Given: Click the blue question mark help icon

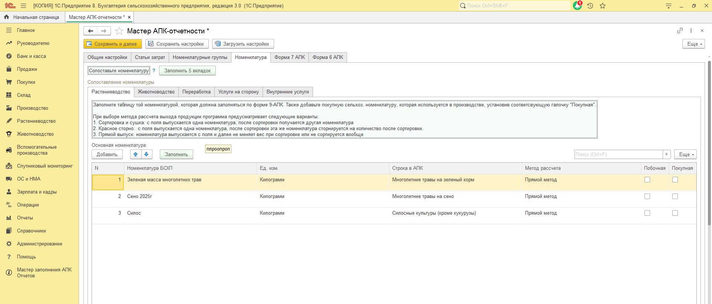Looking at the screenshot, I should [x=154, y=70].
